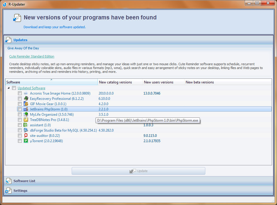Check the GIF Movie Gear checkbox

20,104
